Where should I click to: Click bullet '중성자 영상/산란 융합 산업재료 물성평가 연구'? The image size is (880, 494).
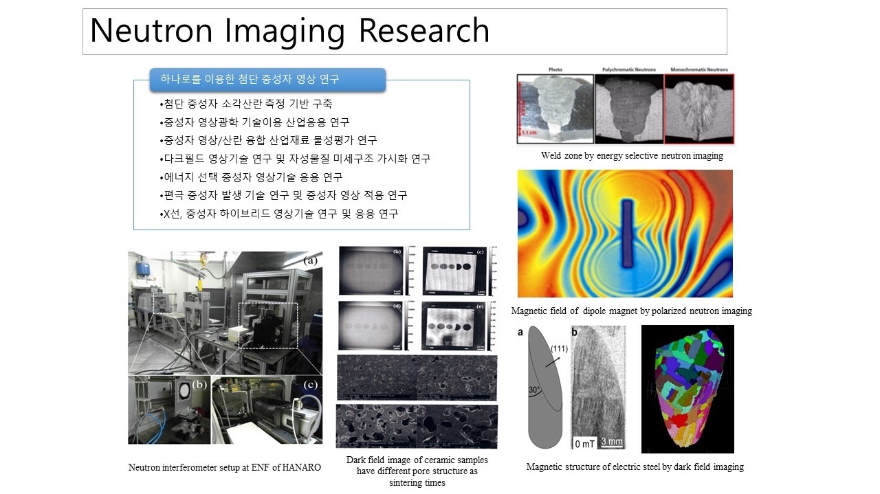267,140
